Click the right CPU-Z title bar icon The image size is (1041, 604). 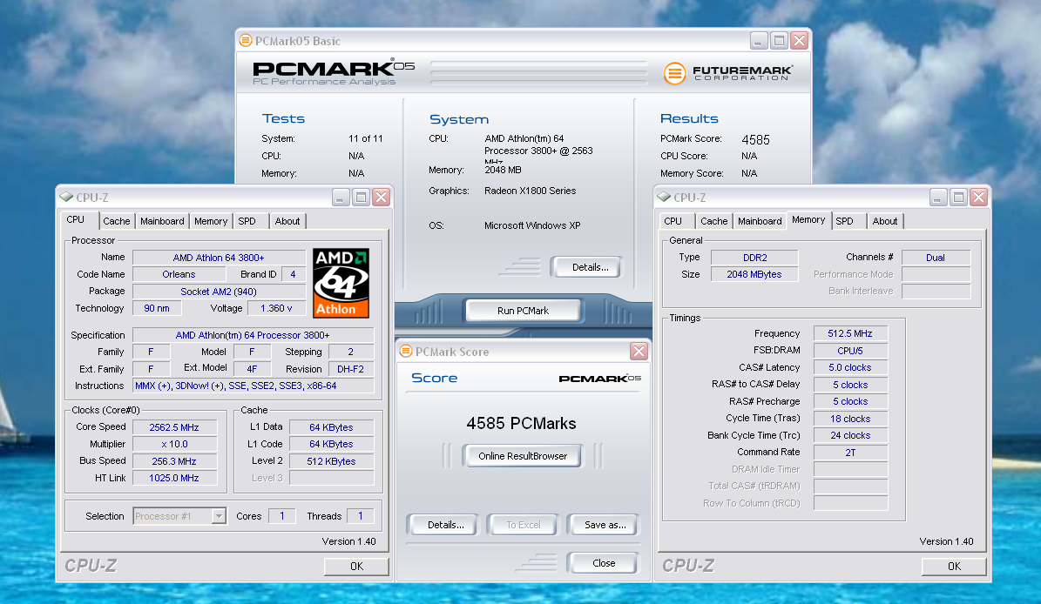pyautogui.click(x=663, y=197)
